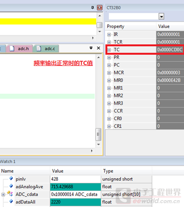Select the adDataAll variable icon
Viewport: 184px width, 207px height.
11,201
